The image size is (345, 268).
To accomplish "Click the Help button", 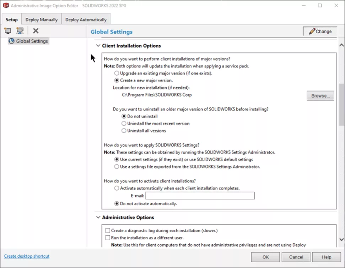I will tap(326, 257).
